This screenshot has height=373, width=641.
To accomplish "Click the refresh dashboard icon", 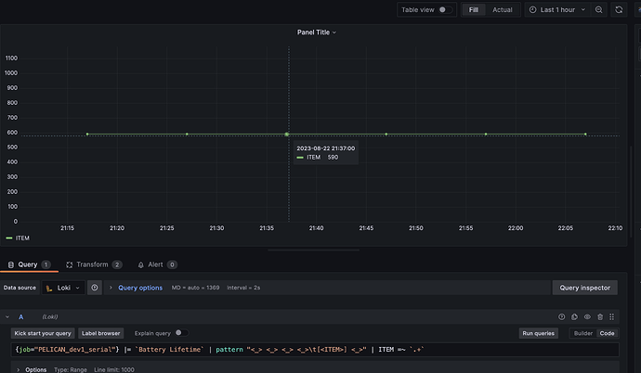I will point(619,9).
